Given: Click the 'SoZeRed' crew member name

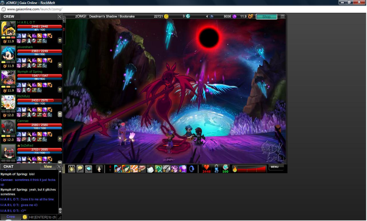Looking at the screenshot, I should [27, 145].
